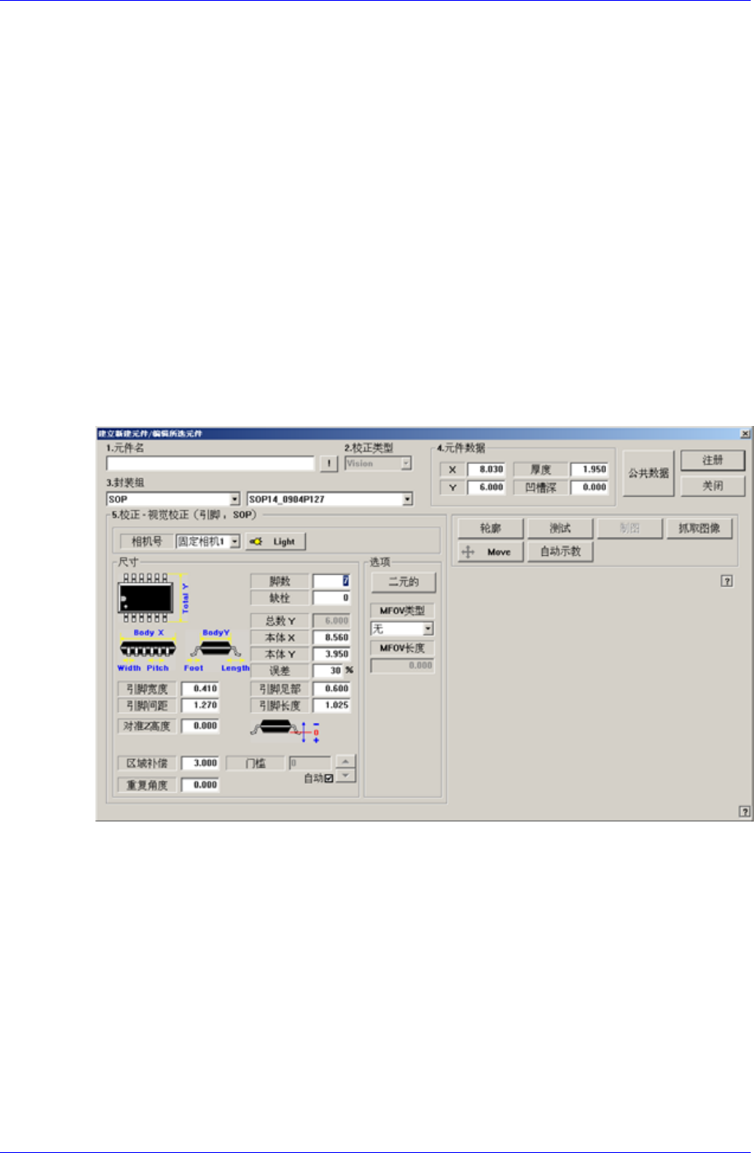Click the 元件数据 X field with 8.030
Viewport: 754px width, 1153px height.
tap(487, 470)
